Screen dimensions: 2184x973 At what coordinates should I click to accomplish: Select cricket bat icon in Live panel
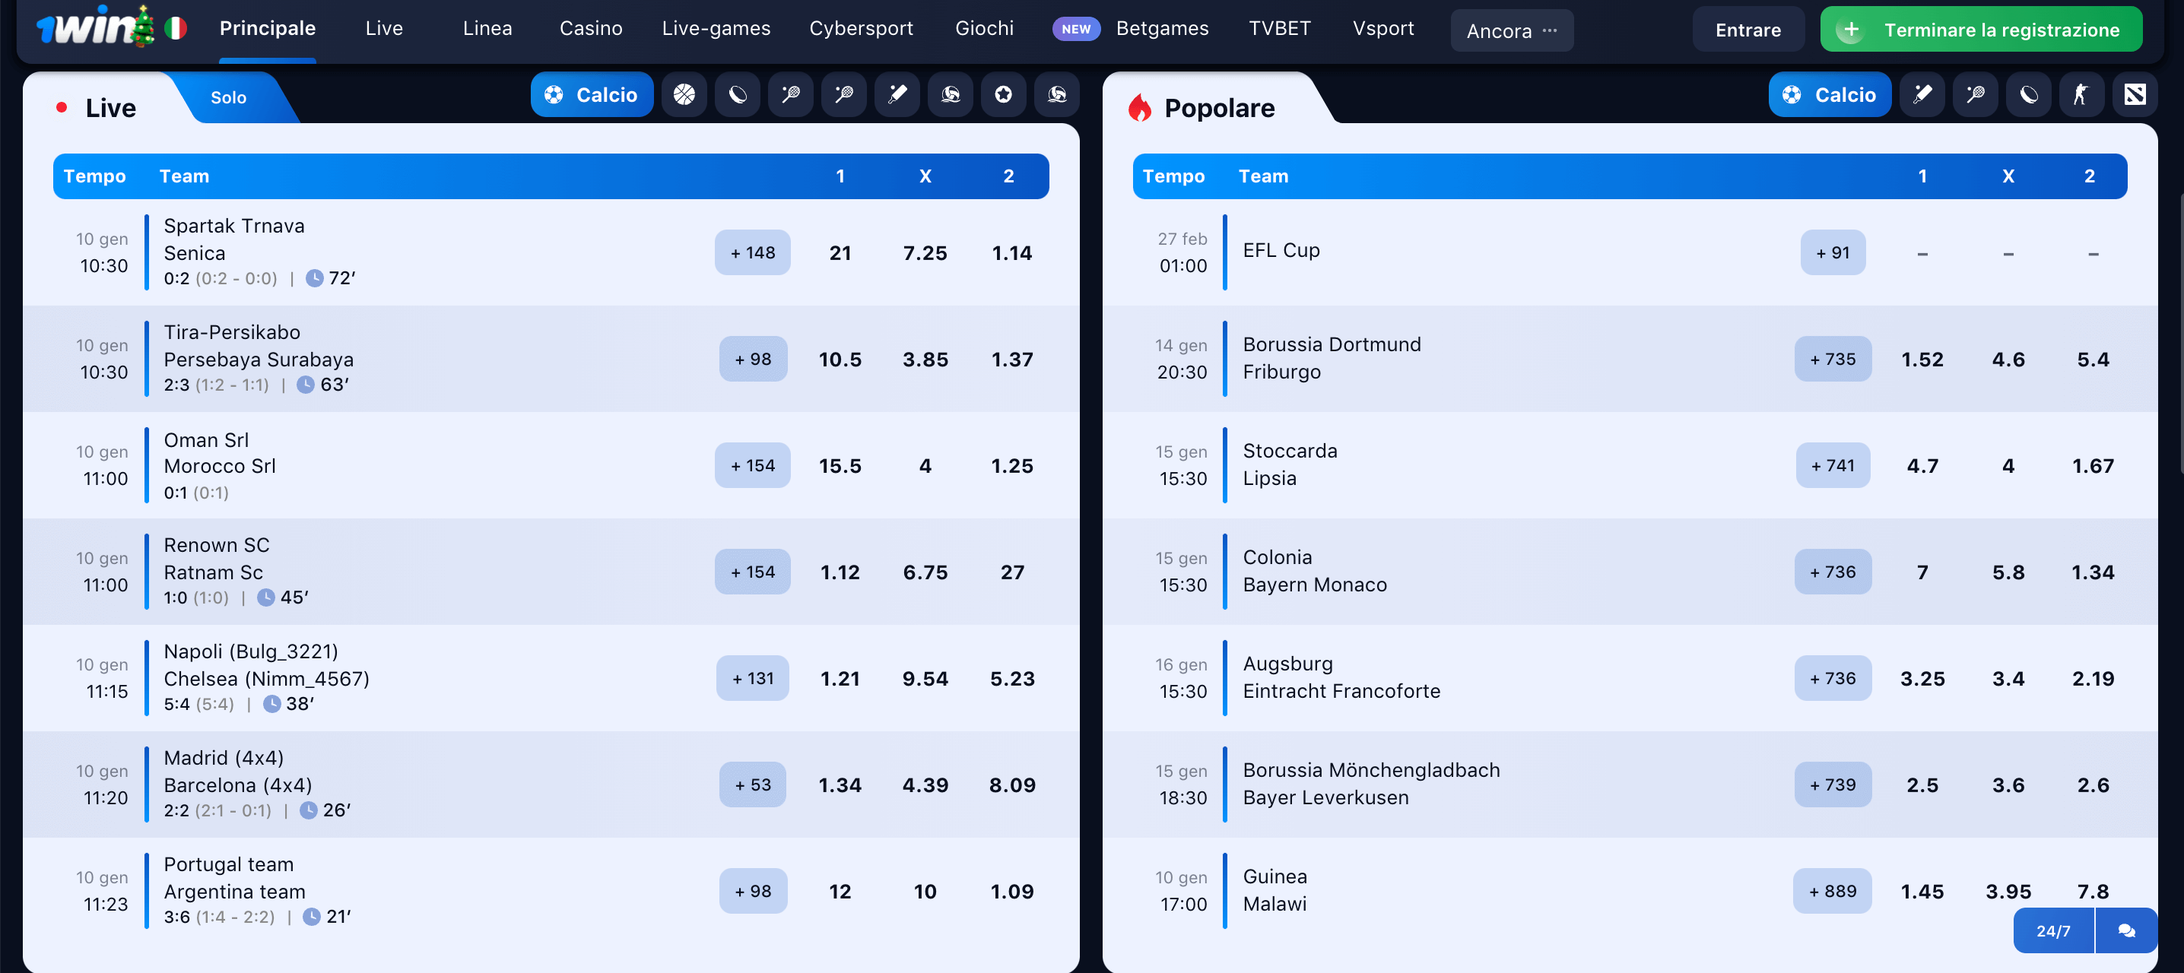point(897,94)
